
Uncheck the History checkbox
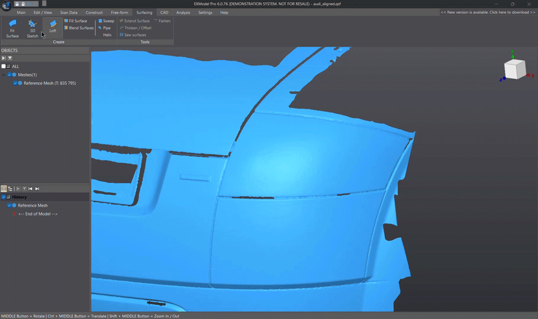coord(4,197)
